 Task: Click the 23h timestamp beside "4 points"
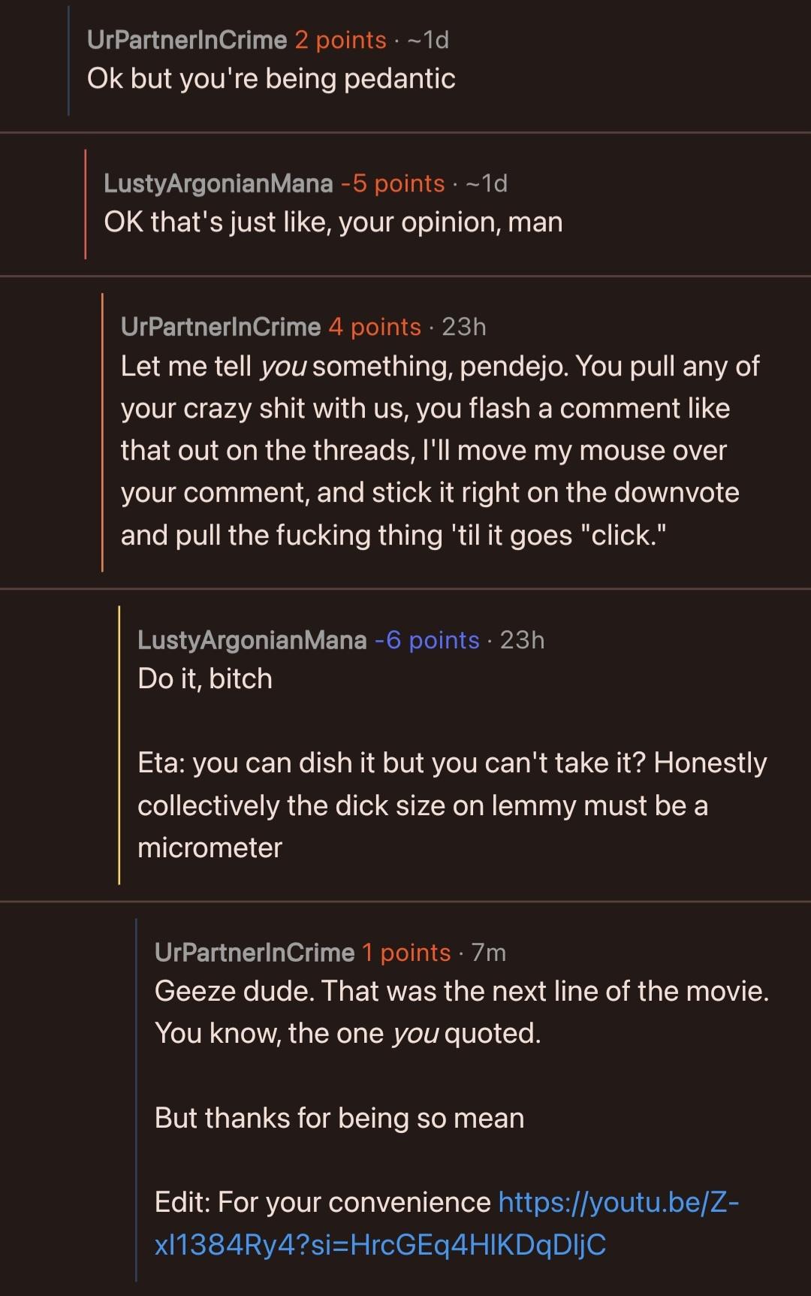[464, 327]
